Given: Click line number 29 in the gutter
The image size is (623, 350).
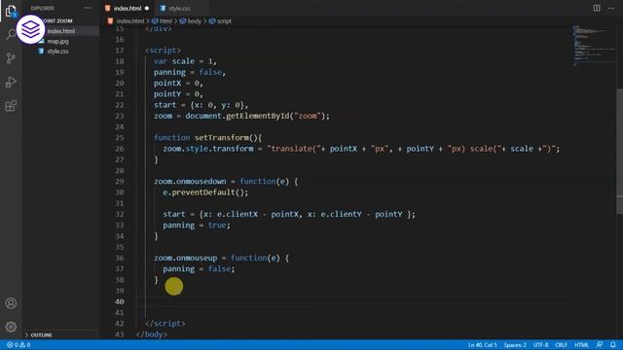Looking at the screenshot, I should (119, 182).
